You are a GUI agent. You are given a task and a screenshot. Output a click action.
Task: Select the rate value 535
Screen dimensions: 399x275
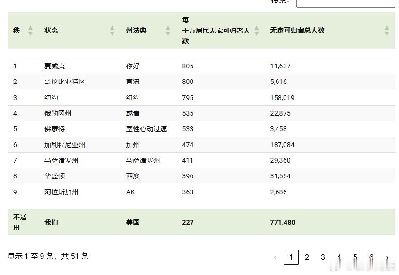click(x=188, y=113)
